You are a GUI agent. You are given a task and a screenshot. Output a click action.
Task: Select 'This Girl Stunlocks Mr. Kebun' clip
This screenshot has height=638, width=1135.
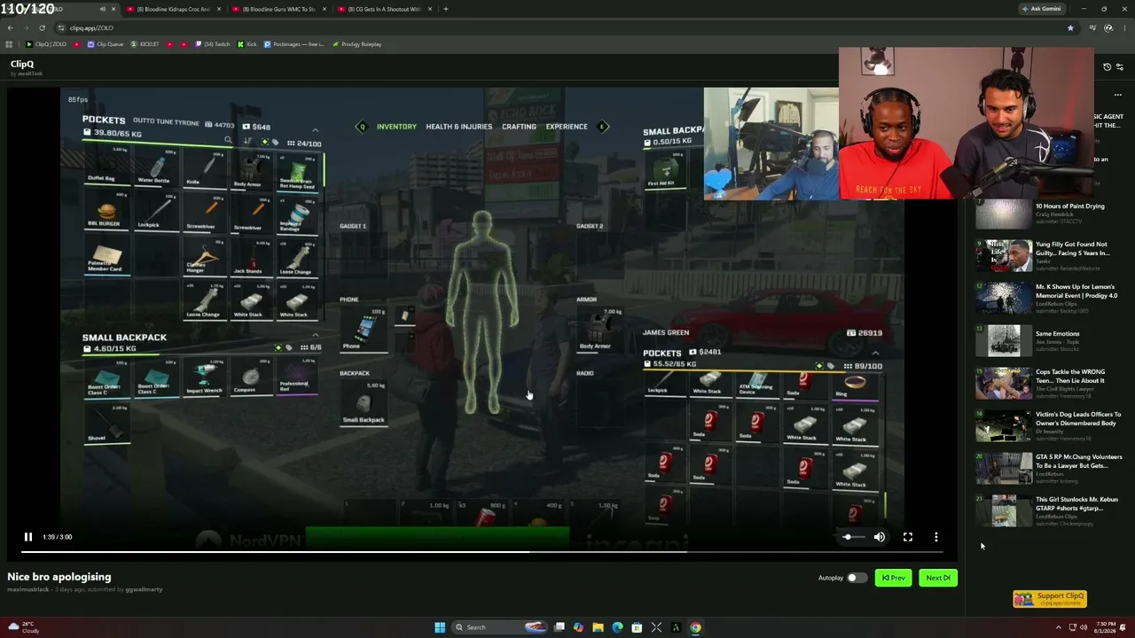point(1048,510)
